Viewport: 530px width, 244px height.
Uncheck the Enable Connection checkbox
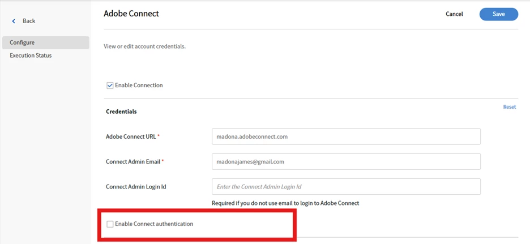[x=110, y=85]
